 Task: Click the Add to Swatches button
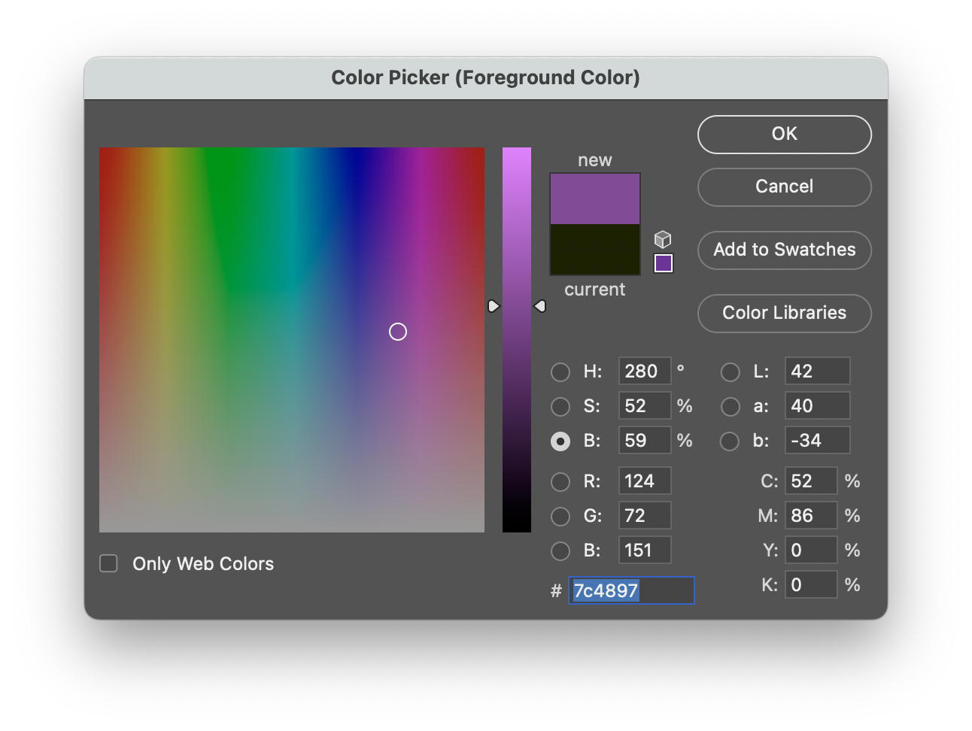pyautogui.click(x=784, y=250)
